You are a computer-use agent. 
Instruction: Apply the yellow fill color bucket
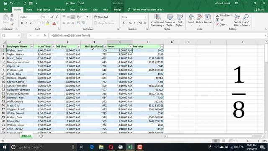[x=47, y=23]
